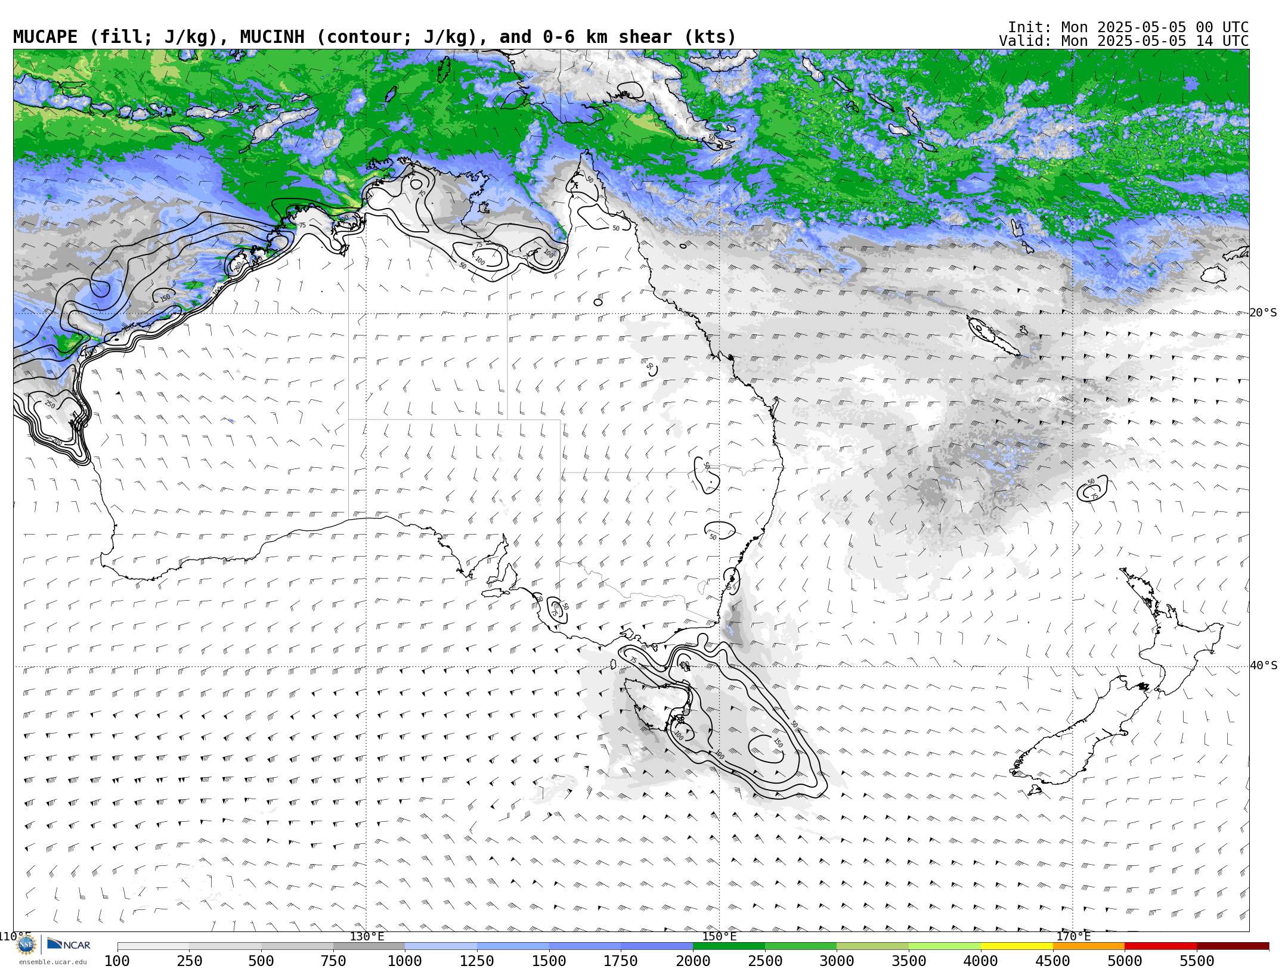Click the 500 colorbar label

(261, 961)
